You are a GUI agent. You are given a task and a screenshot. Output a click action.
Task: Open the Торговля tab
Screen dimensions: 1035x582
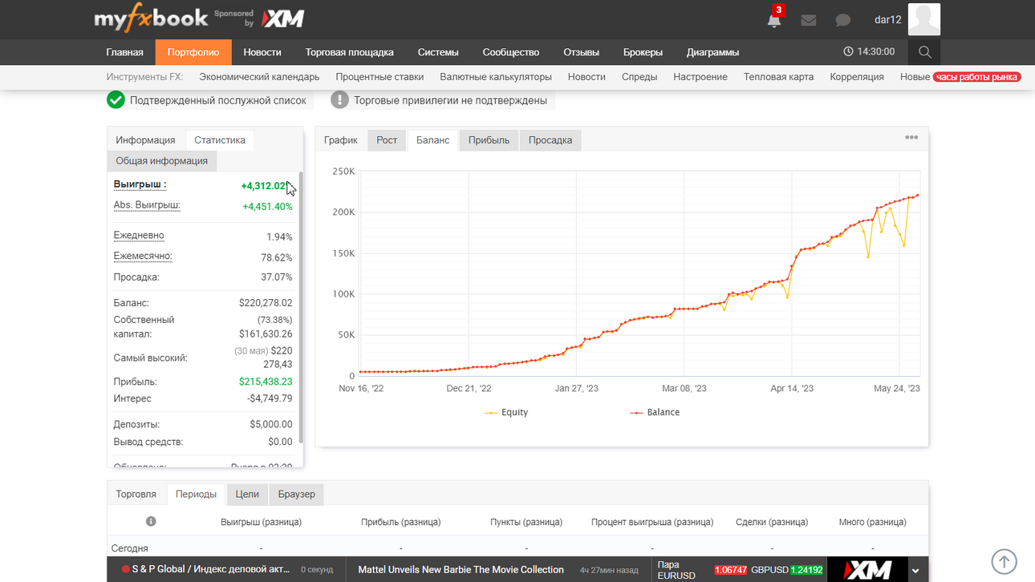point(136,494)
